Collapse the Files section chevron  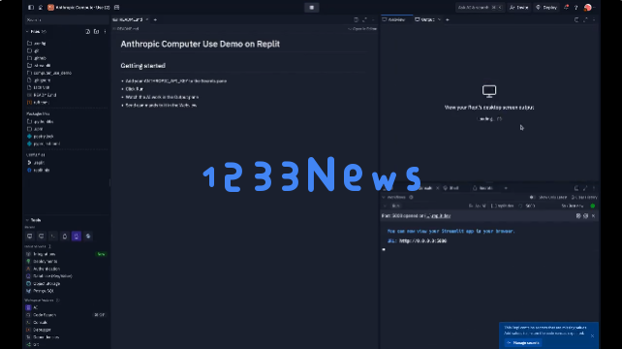click(27, 31)
